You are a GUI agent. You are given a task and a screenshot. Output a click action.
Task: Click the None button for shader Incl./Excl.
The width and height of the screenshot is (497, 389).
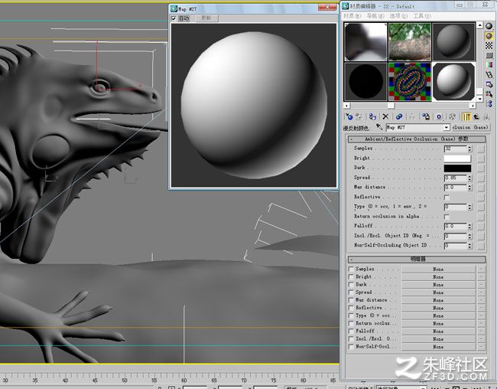tap(438, 339)
